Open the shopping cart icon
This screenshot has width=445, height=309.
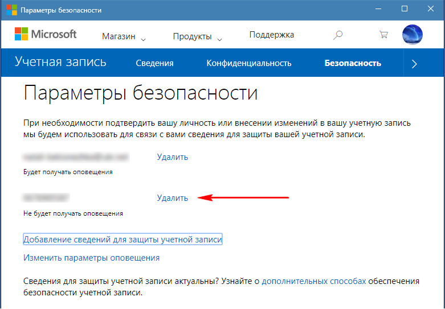(x=383, y=35)
